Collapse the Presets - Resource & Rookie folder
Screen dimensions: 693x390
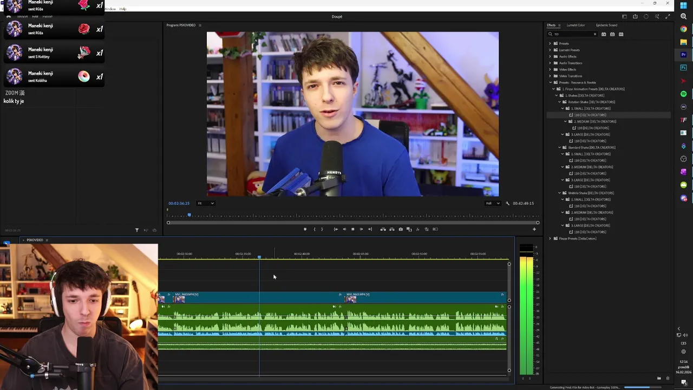pyautogui.click(x=550, y=82)
